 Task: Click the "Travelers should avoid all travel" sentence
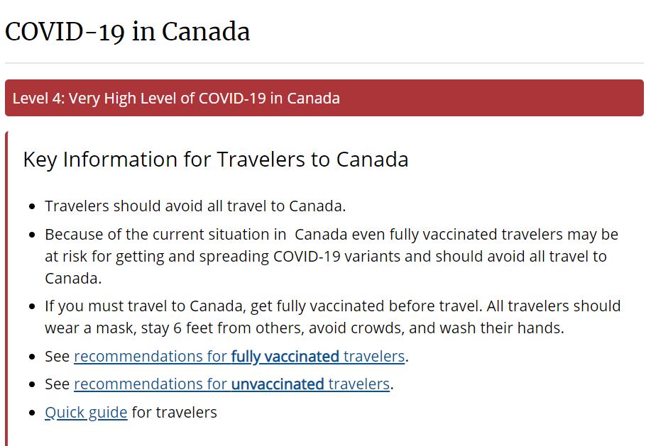pyautogui.click(x=195, y=206)
